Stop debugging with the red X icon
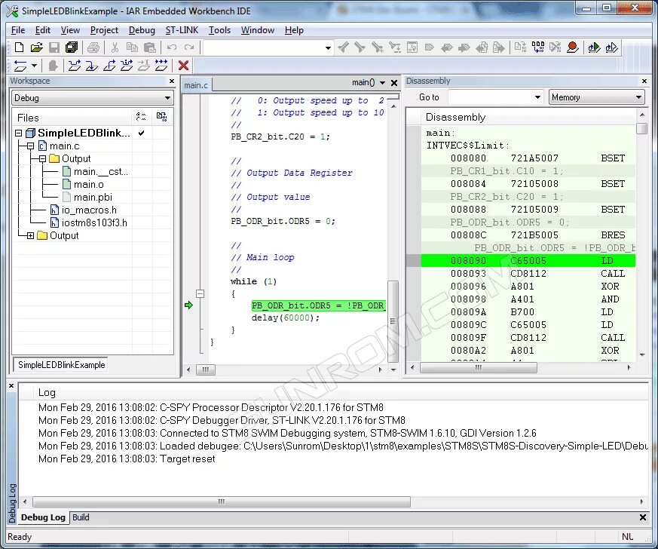This screenshot has width=658, height=549. point(183,66)
